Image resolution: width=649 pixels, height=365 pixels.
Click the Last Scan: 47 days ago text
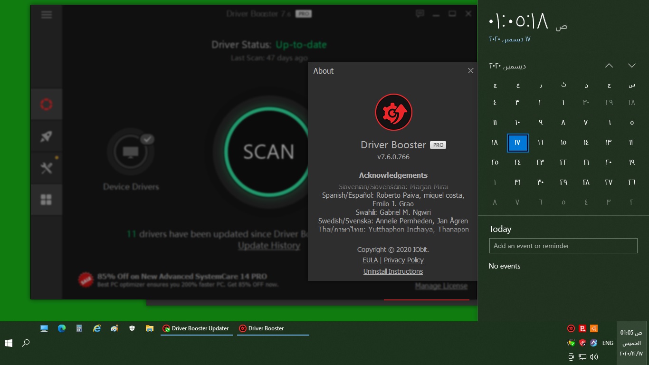(x=269, y=58)
